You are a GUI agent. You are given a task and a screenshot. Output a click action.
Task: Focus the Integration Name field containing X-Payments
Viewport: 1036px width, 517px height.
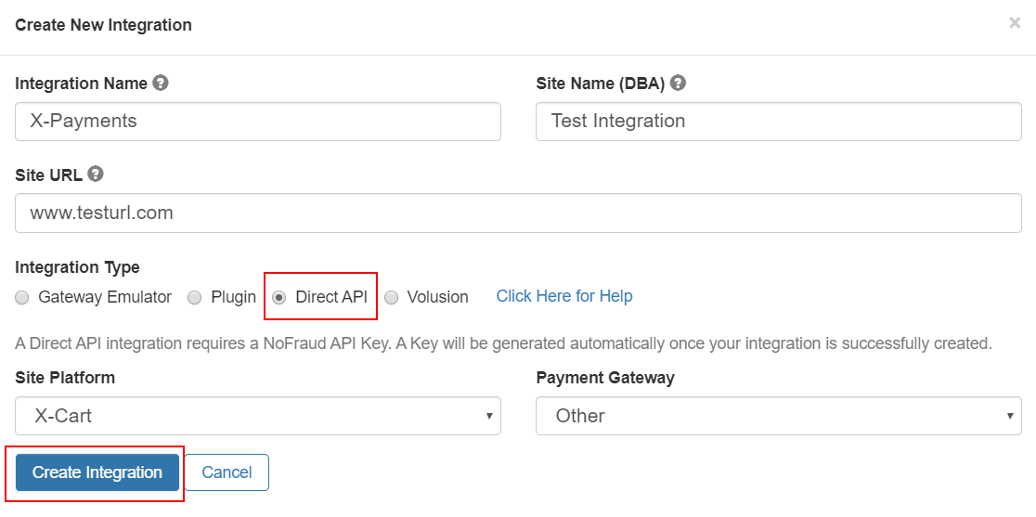(x=258, y=122)
